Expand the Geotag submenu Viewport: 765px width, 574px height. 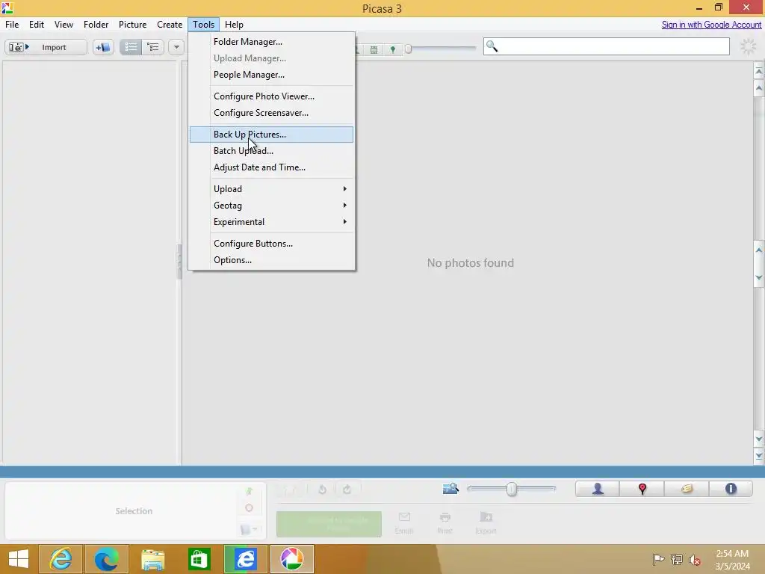click(x=271, y=206)
